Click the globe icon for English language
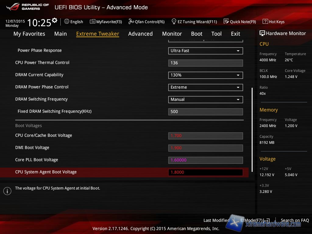This screenshot has height=234, width=312. 67,22
